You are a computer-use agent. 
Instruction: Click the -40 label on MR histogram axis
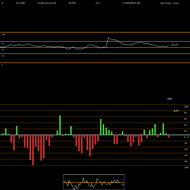[185, 149]
